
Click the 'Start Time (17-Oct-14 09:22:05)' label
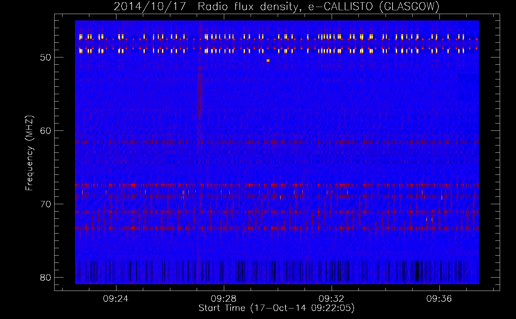click(276, 308)
